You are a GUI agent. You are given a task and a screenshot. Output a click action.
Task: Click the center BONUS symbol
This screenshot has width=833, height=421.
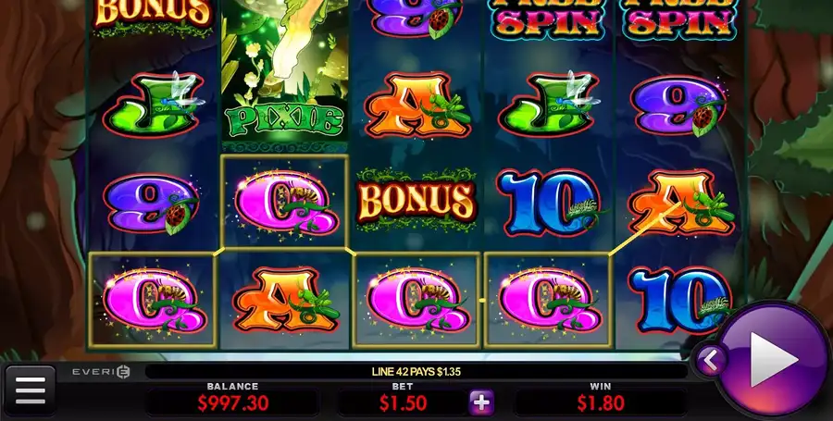[416, 201]
